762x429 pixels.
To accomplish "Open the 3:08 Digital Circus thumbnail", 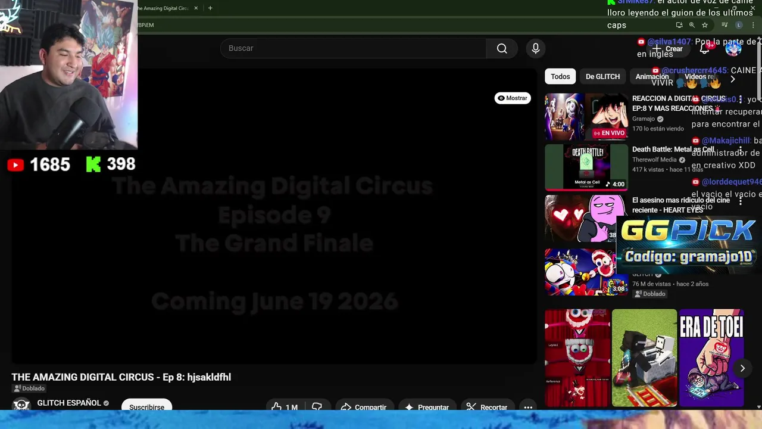I will coord(585,272).
